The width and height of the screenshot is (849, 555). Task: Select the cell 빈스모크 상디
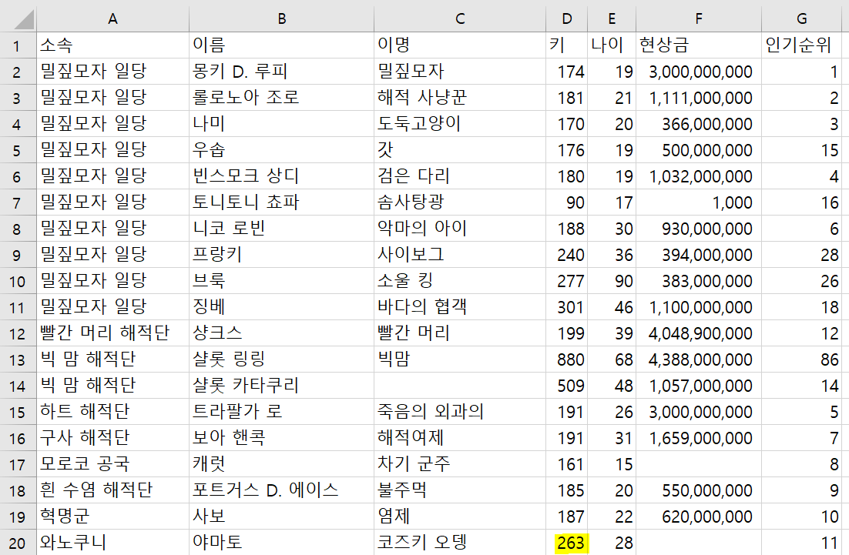(281, 176)
